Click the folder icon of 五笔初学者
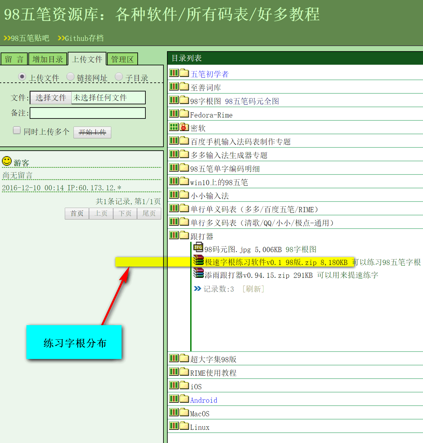Viewport: 423px width, 443px height. click(184, 73)
